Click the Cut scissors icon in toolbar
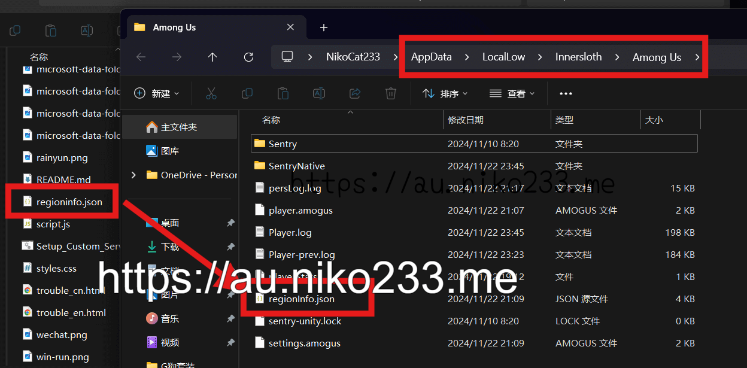 [x=211, y=93]
